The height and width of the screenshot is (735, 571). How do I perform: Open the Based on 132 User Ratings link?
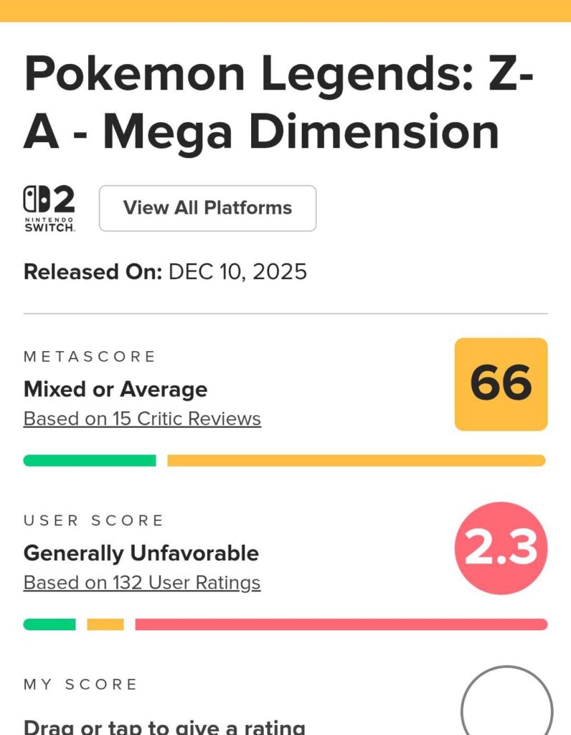coord(142,582)
